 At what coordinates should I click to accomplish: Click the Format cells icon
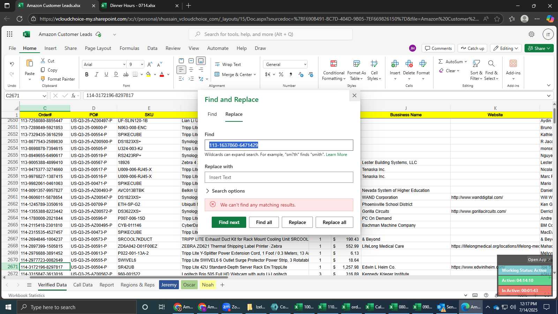[x=423, y=63]
